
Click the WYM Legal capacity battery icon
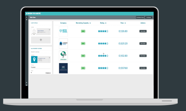[83, 31]
